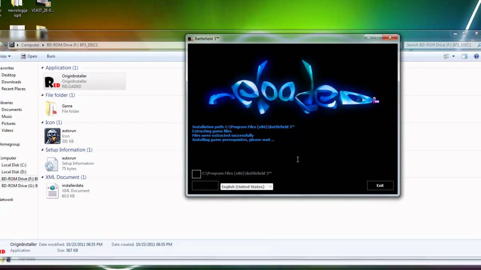
Task: Select Desktop in the navigation pane
Action: 9,75
